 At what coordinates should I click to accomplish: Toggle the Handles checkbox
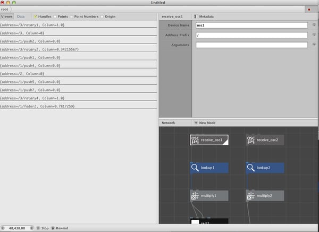coord(36,16)
